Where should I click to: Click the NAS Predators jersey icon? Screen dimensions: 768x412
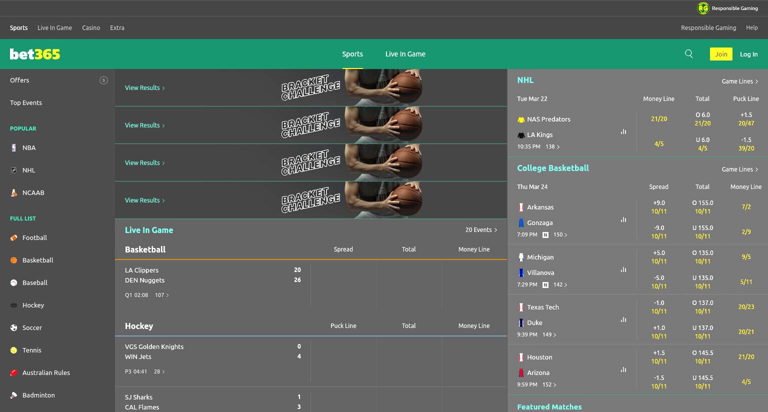coord(521,119)
